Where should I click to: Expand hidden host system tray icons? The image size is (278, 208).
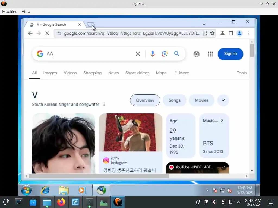pos(239,202)
